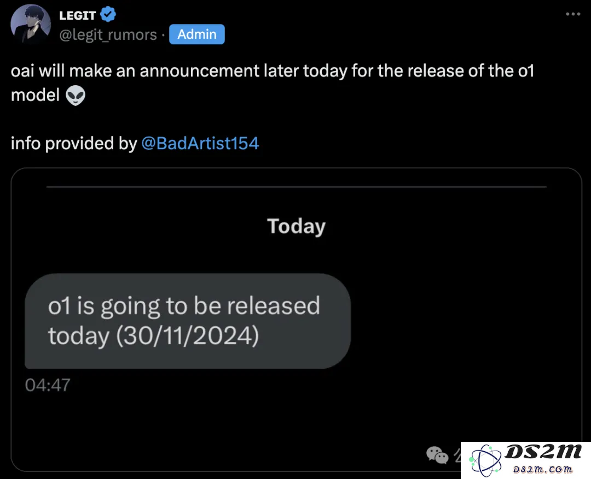The image size is (591, 479).
Task: Click the large DS2M wordmark
Action: 543,452
